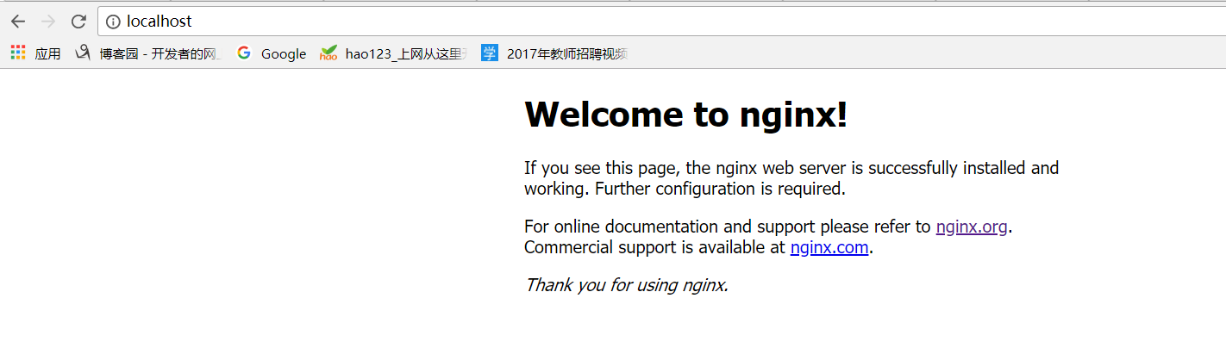Click the 'Thank you for using nginx.' text
The width and height of the screenshot is (1226, 348).
(x=627, y=285)
